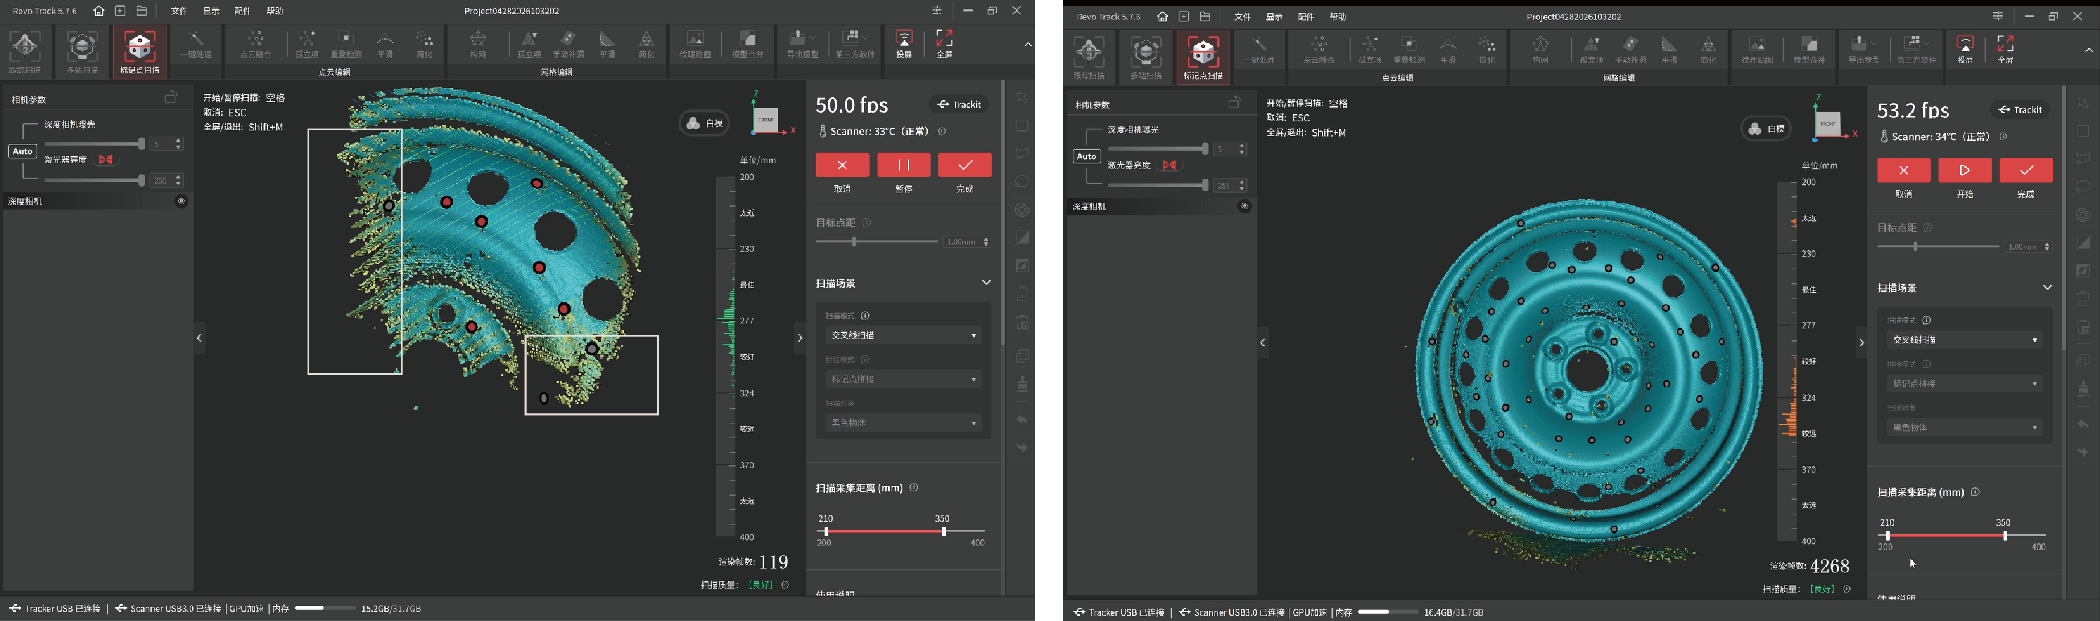The width and height of the screenshot is (2100, 621).
Task: Select 多站扫描 mode in right window
Action: (x=1146, y=57)
